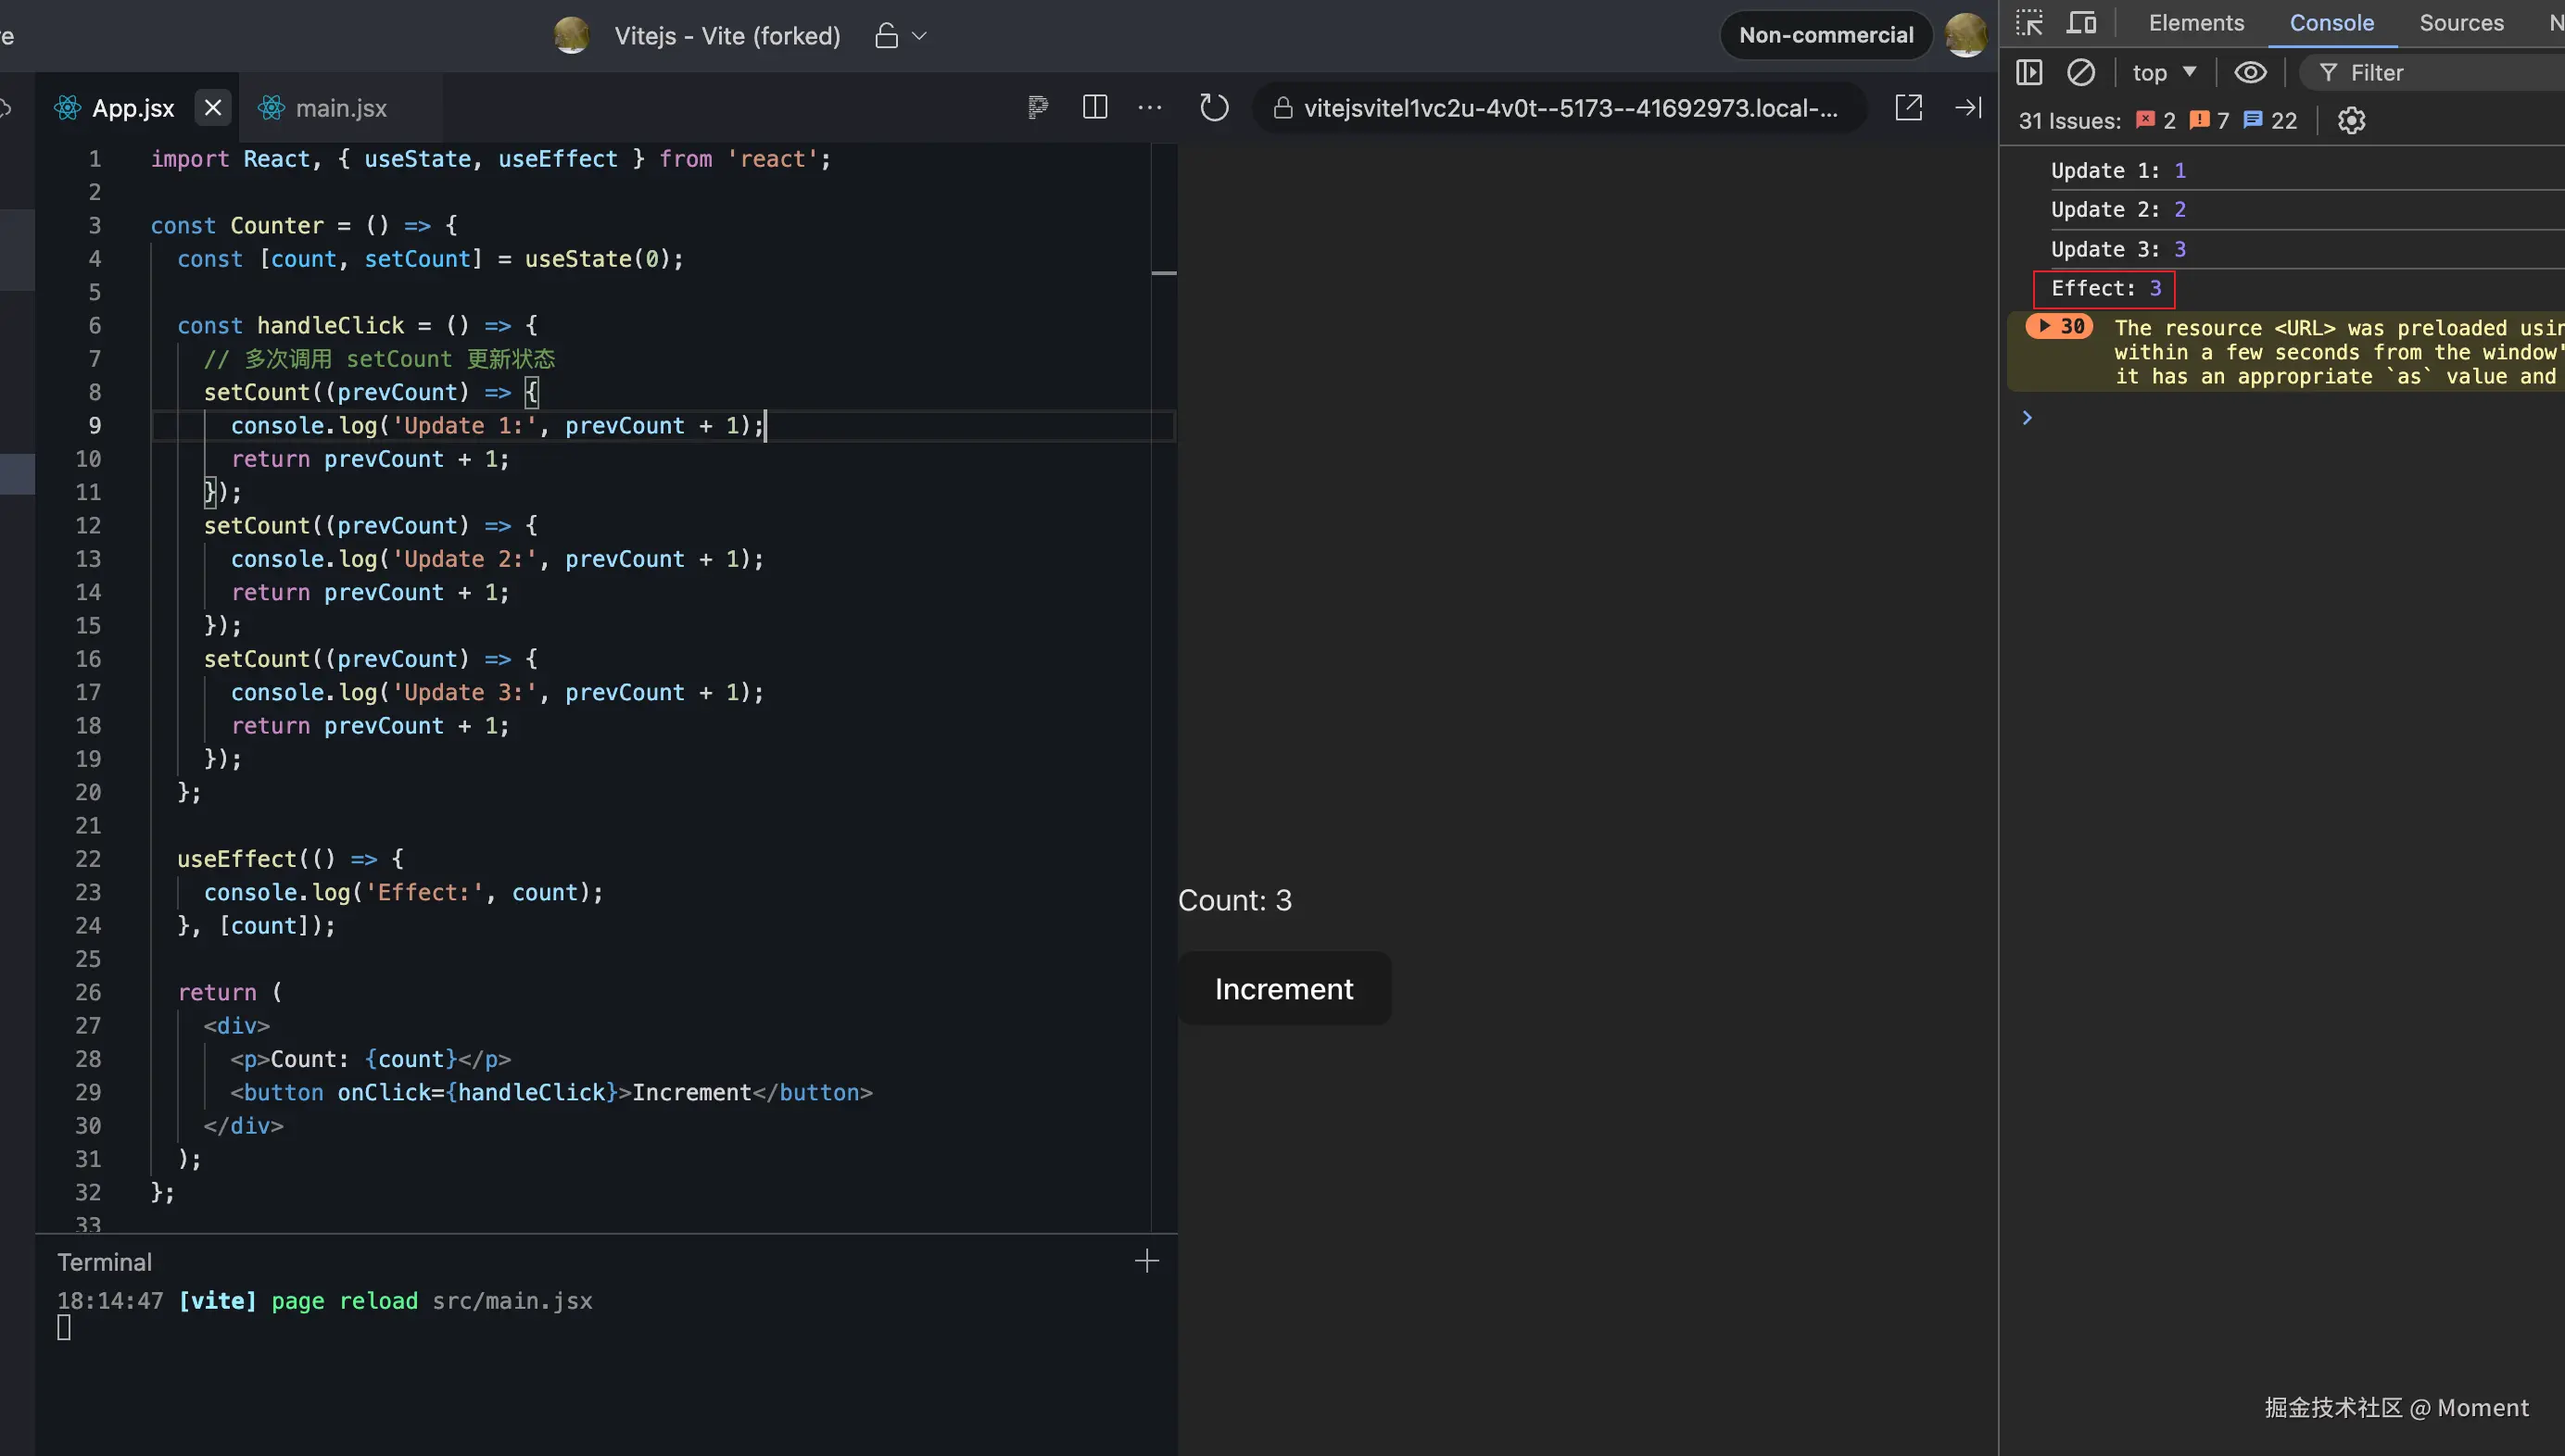
Task: Click the editor minimap scroll indicator
Action: click(x=1164, y=272)
